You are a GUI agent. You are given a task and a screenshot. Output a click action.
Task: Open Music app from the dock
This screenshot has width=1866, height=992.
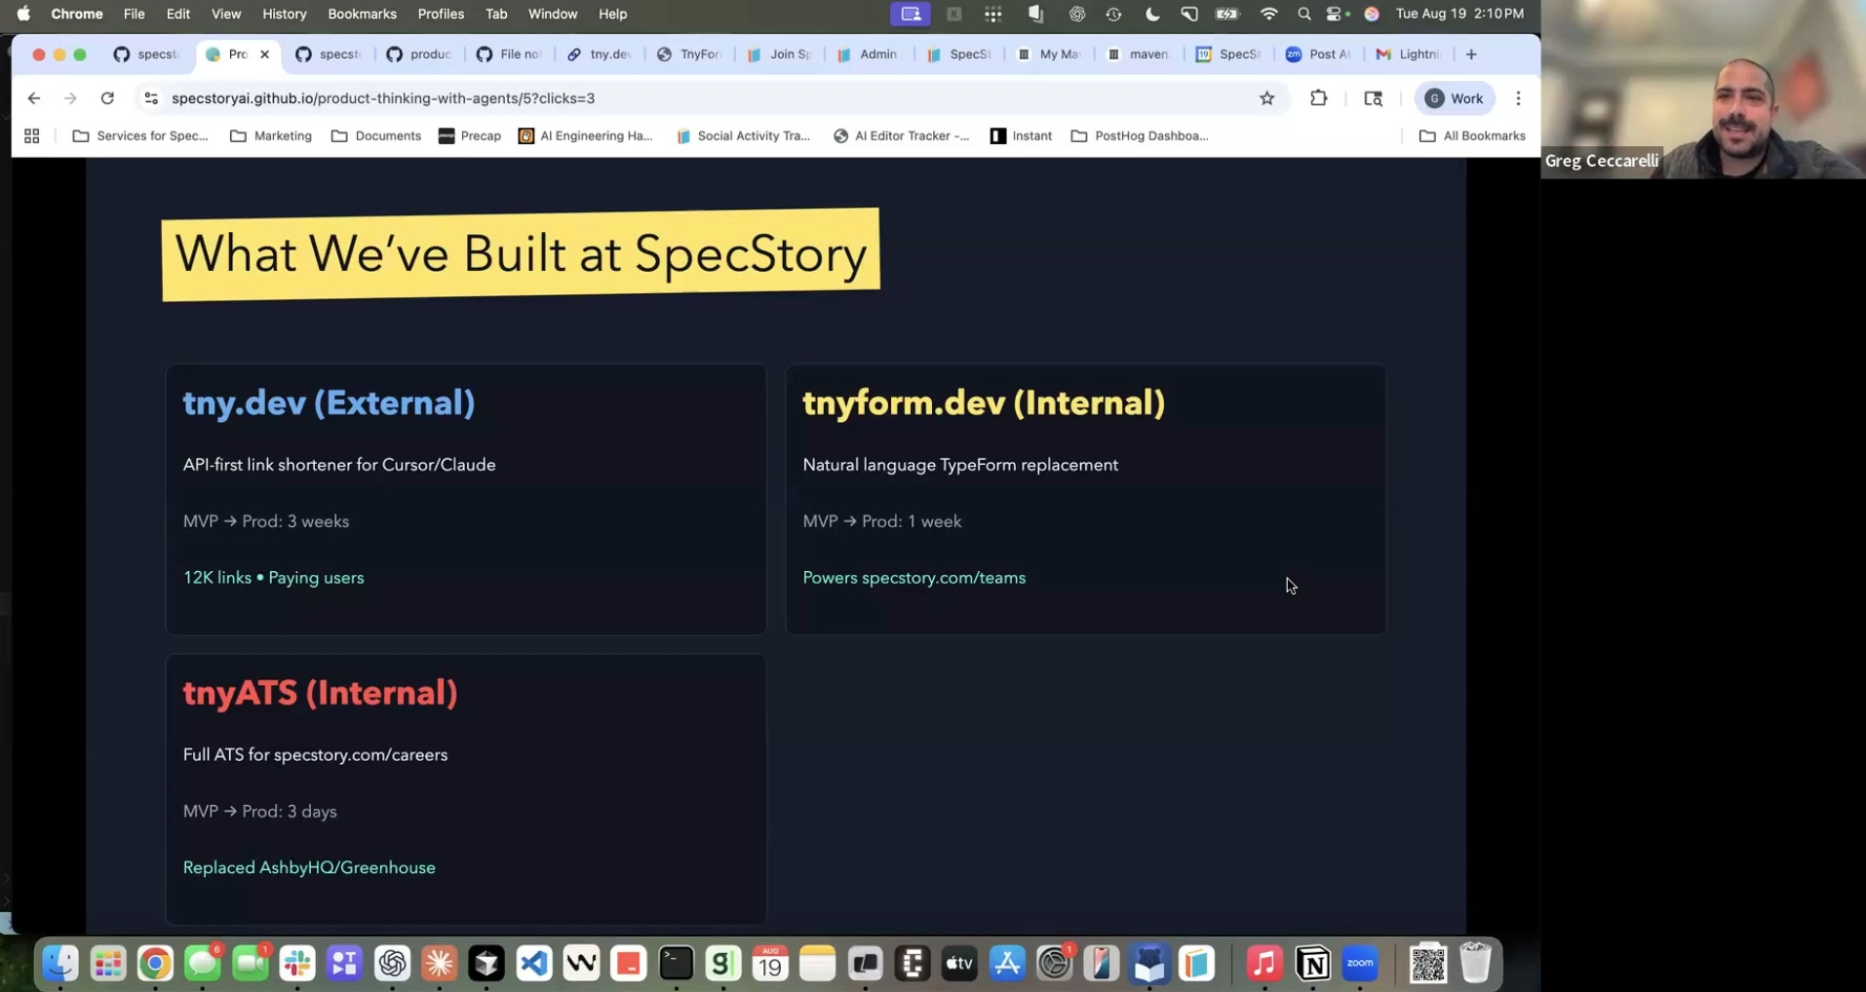click(1264, 964)
